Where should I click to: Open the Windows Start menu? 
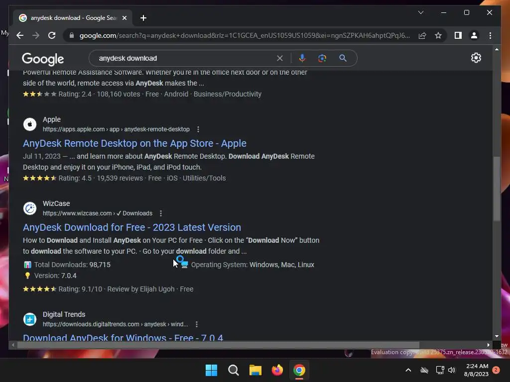pyautogui.click(x=211, y=370)
